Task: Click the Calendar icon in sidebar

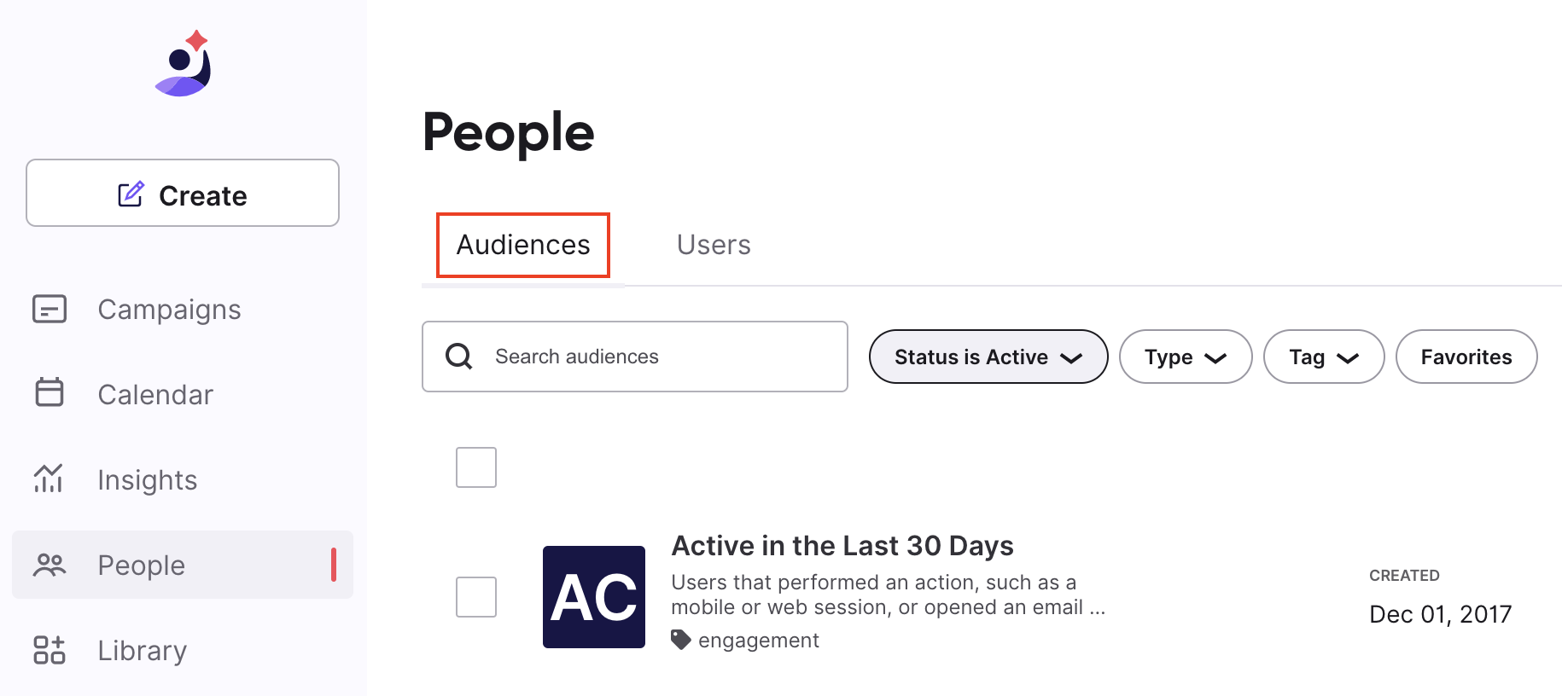Action: 50,393
